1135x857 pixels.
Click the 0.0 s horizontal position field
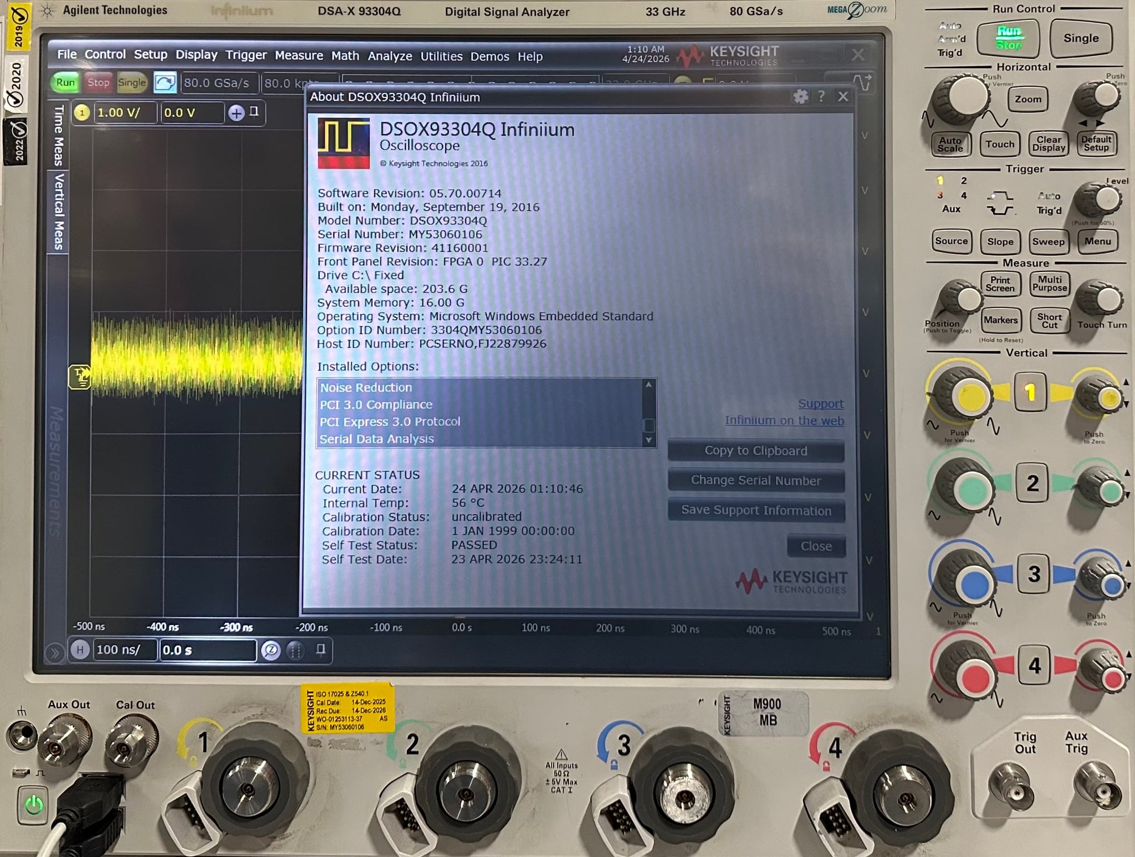(208, 650)
